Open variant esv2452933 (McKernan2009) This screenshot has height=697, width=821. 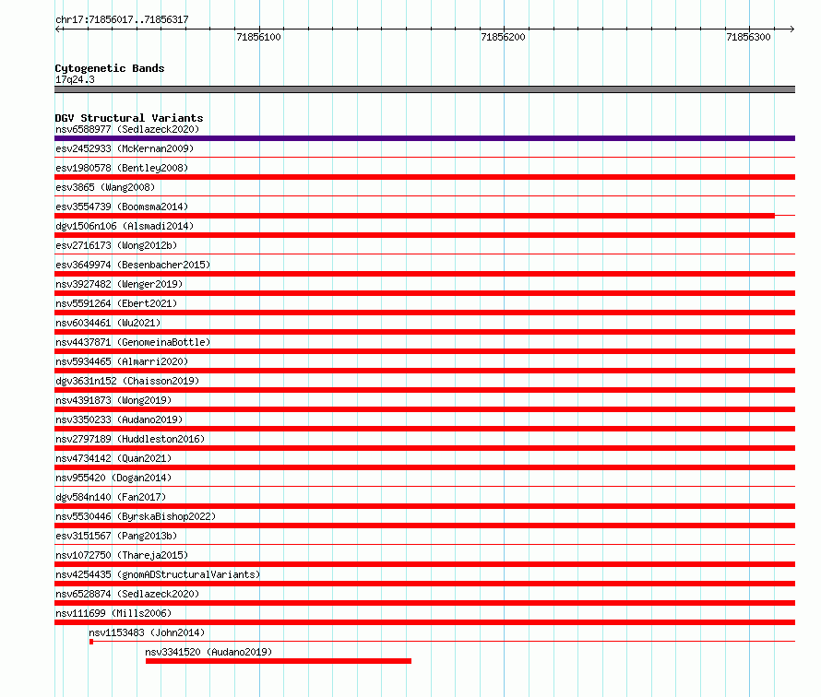125,148
